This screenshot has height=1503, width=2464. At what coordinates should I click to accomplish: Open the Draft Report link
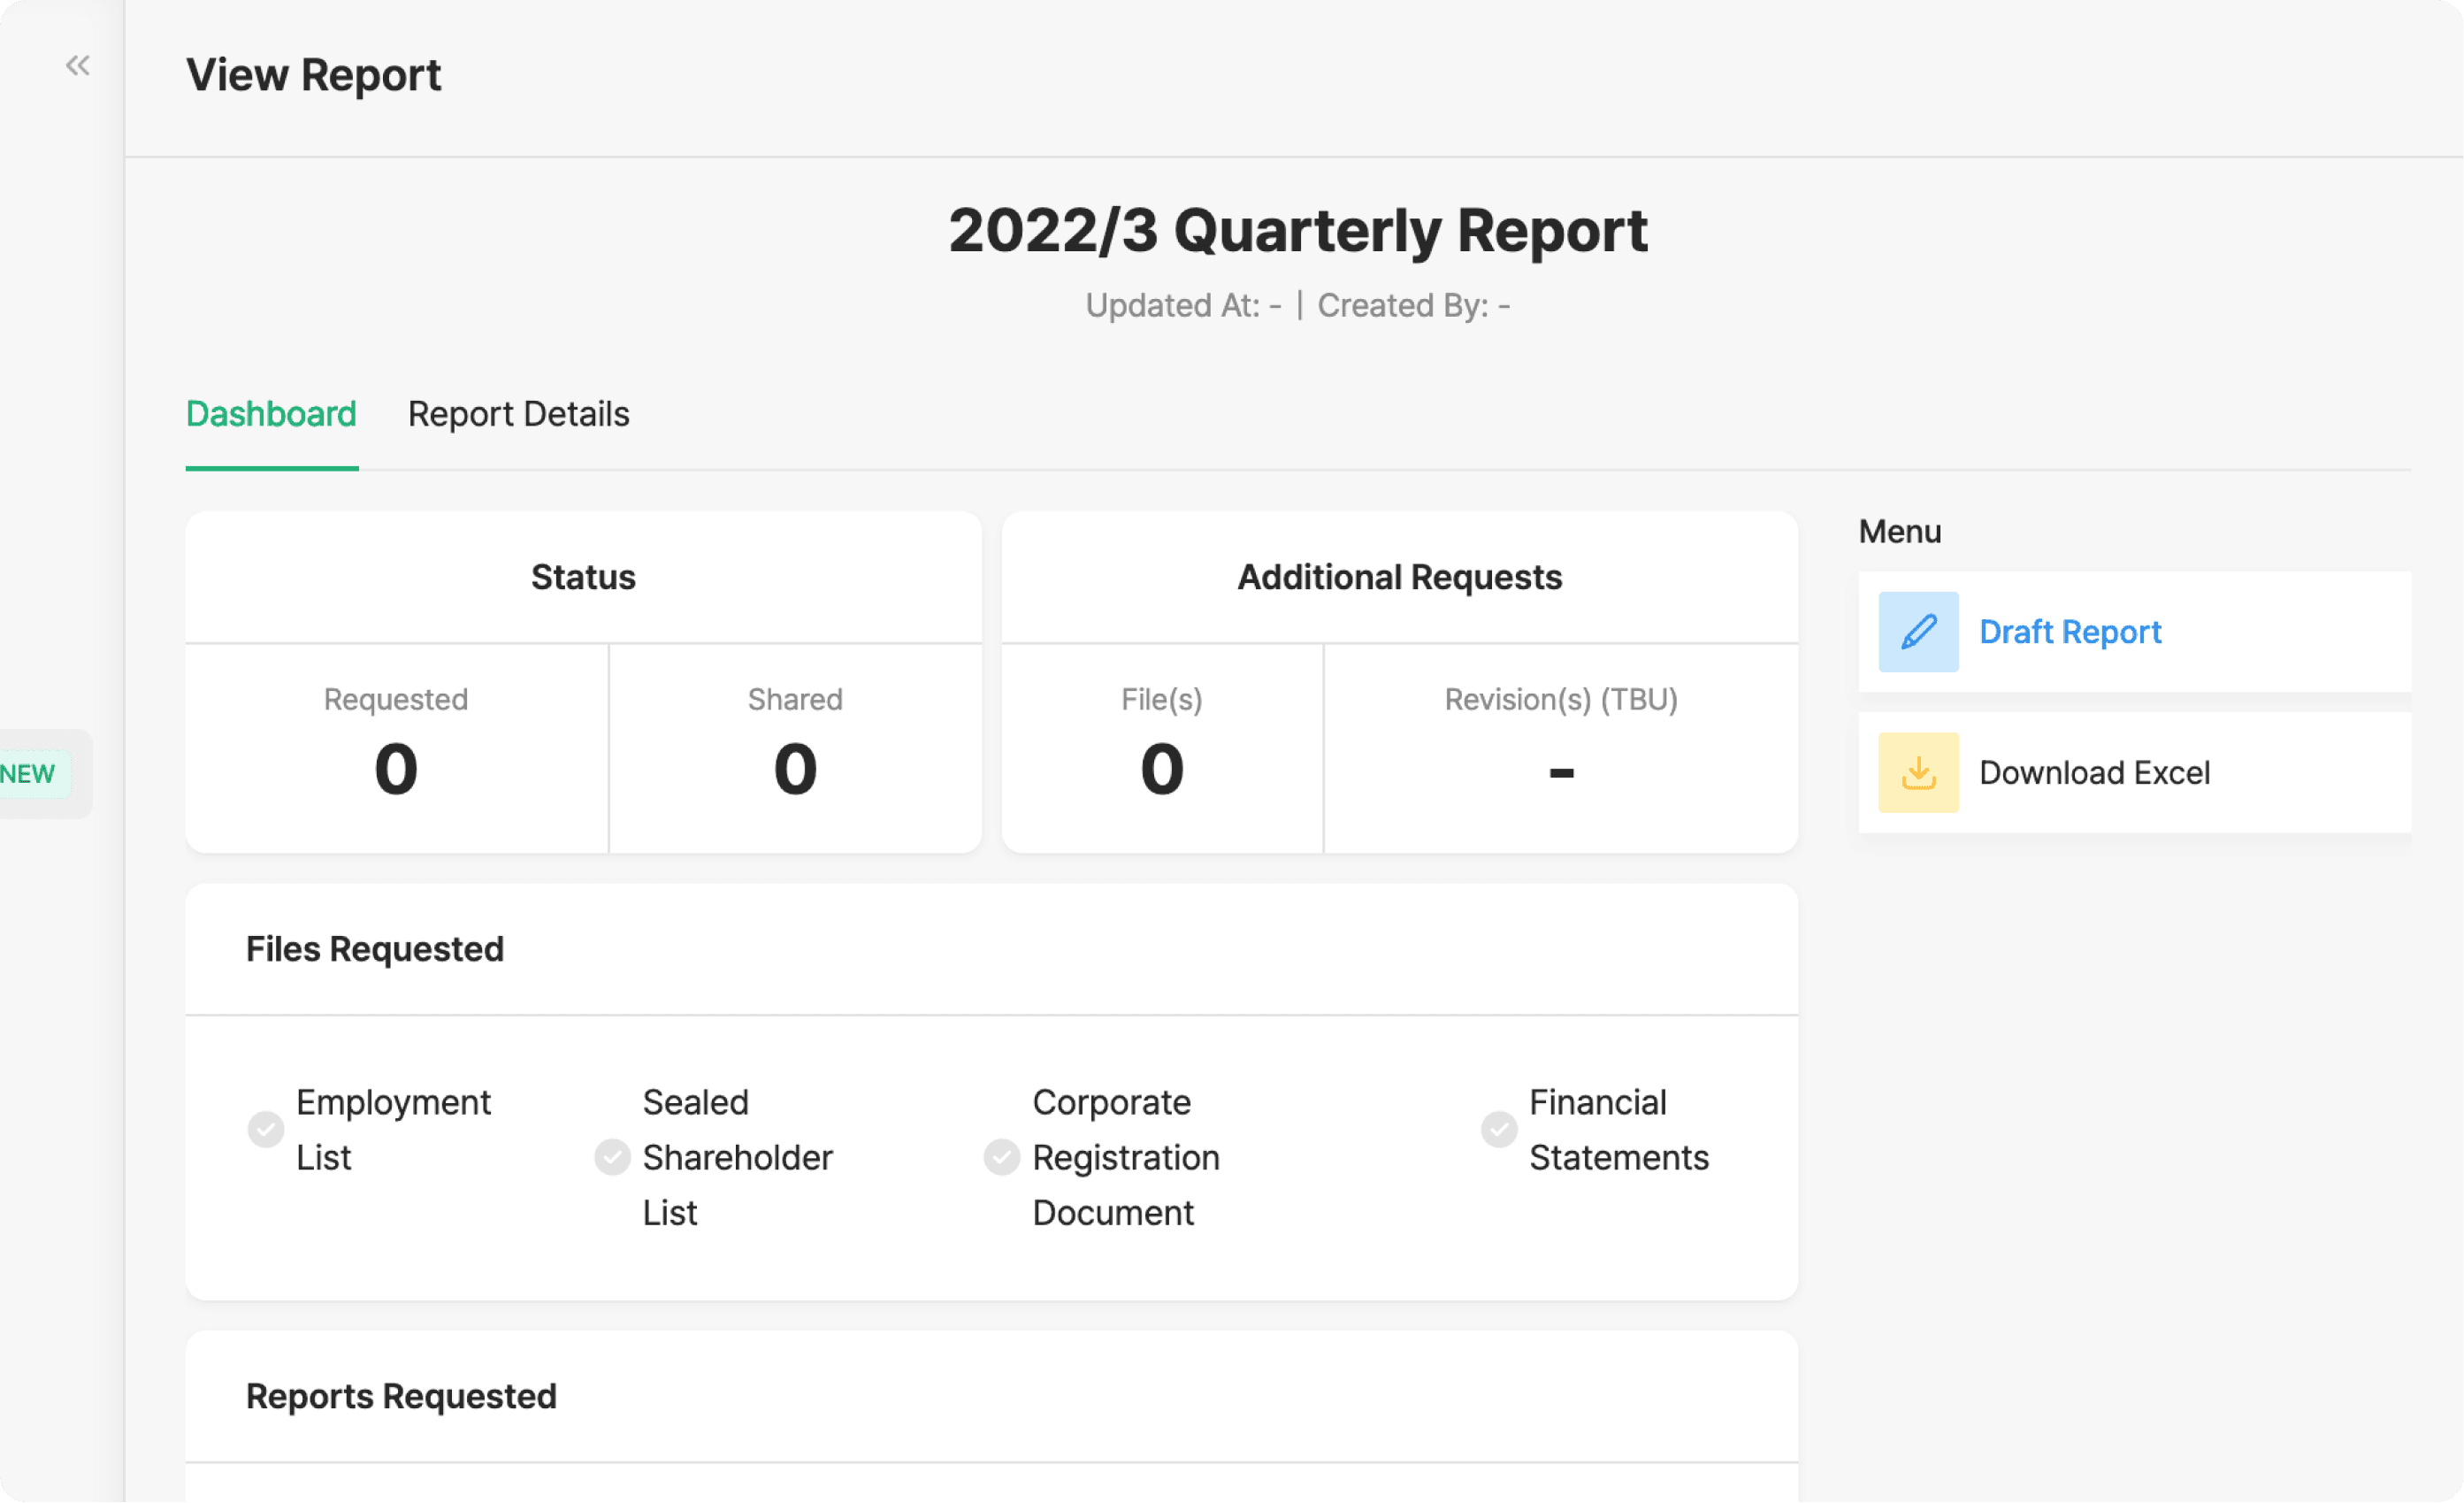click(2069, 632)
